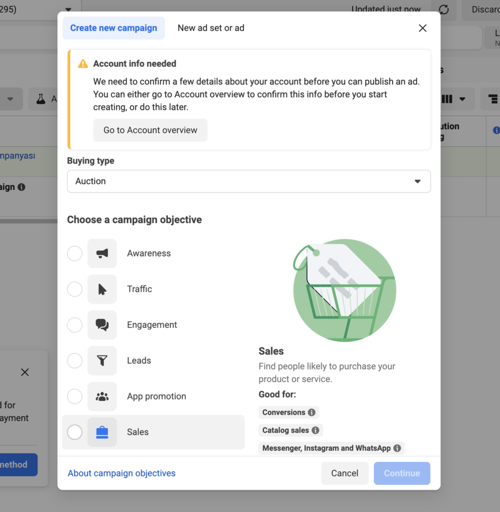Click the Sales shopping bag icon
The height and width of the screenshot is (512, 500).
102,432
